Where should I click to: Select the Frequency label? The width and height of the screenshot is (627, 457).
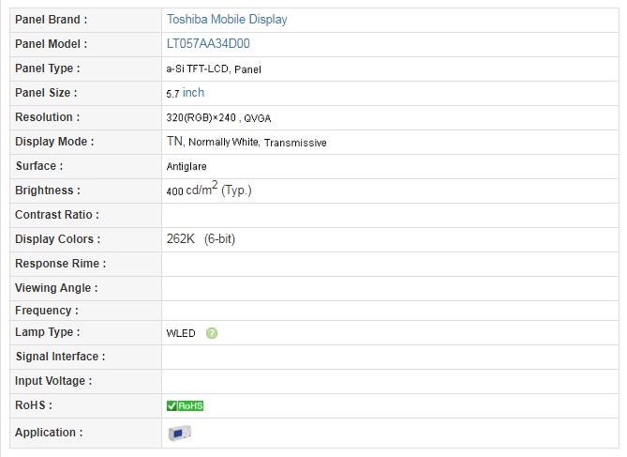tap(47, 311)
